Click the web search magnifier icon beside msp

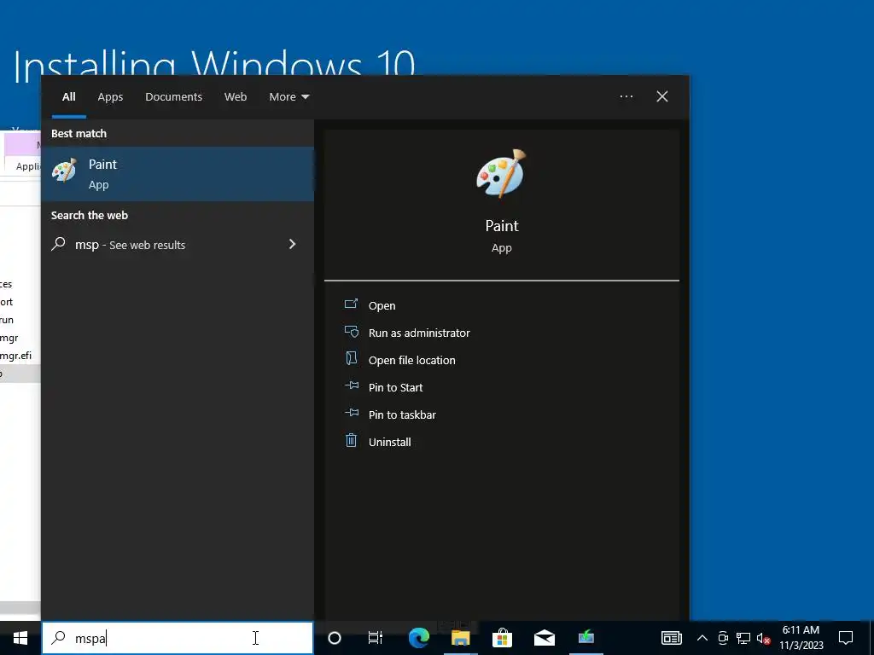[59, 244]
